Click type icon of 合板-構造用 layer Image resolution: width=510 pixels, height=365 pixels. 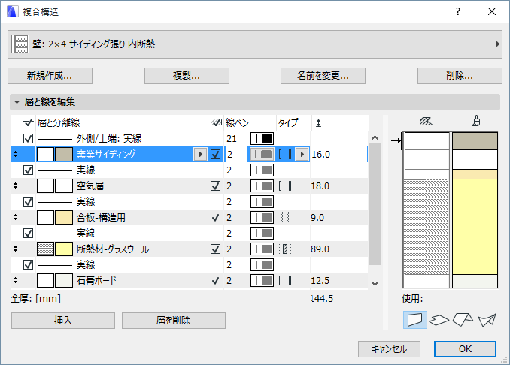coord(285,218)
